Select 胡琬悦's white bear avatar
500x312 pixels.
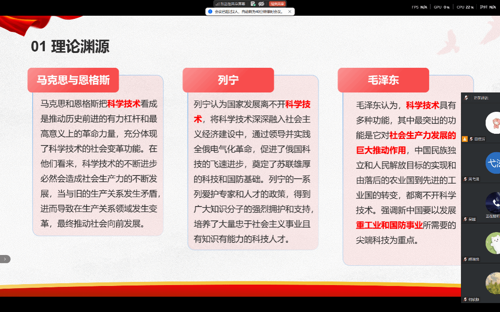[x=493, y=243]
